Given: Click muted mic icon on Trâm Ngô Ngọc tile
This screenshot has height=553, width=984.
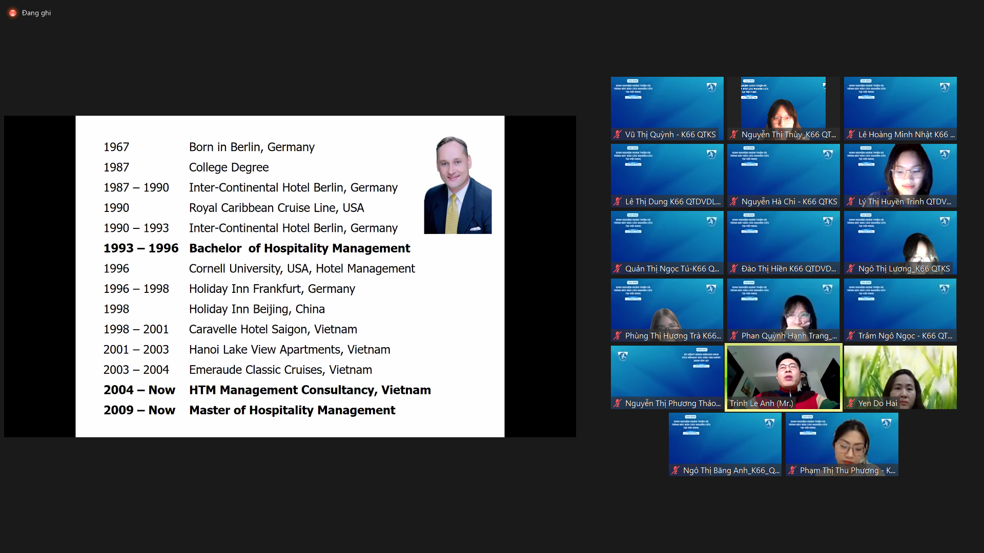Looking at the screenshot, I should 851,336.
